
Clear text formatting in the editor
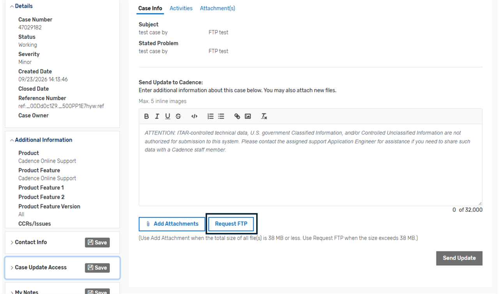point(264,116)
